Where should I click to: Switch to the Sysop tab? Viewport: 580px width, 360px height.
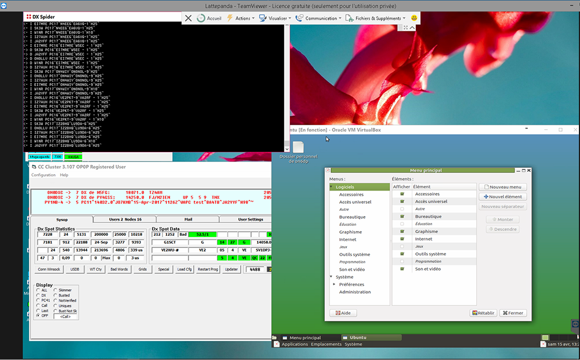(x=62, y=219)
